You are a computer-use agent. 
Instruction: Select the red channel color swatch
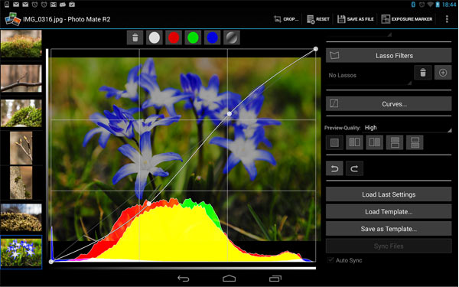pos(174,38)
